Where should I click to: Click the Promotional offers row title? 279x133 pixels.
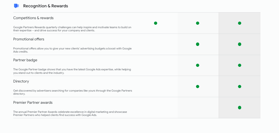(x=29, y=39)
